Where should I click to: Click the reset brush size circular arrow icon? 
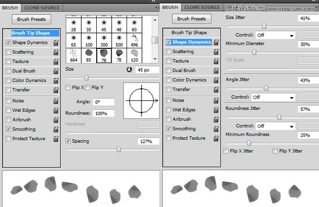[x=129, y=70]
